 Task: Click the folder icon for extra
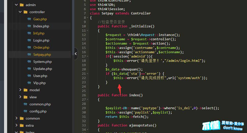[x=21, y=125]
